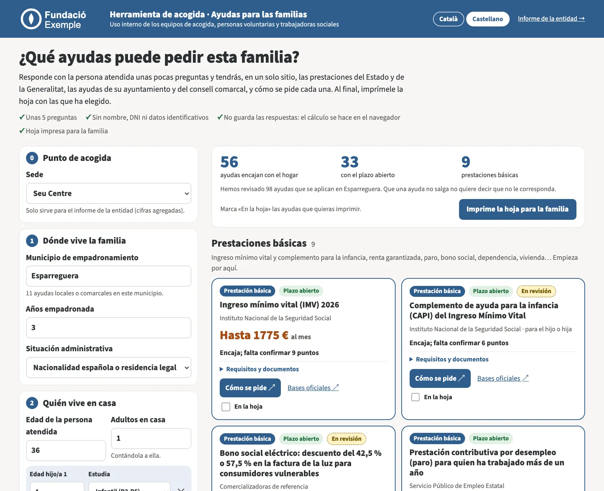Viewport: 604px width, 491px height.
Task: Click the Hasta 1775 € al mes amount
Action: coord(265,335)
